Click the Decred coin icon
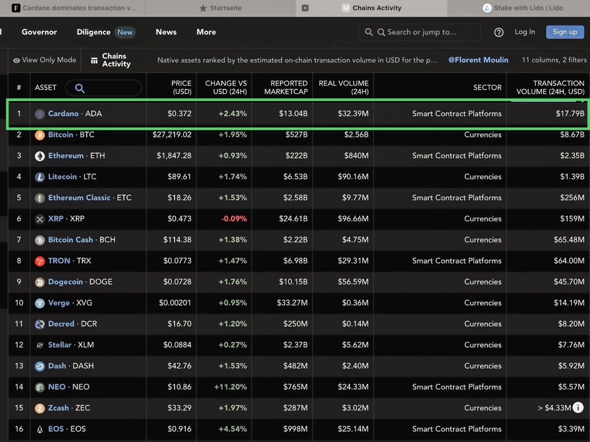This screenshot has height=442, width=590. click(40, 324)
